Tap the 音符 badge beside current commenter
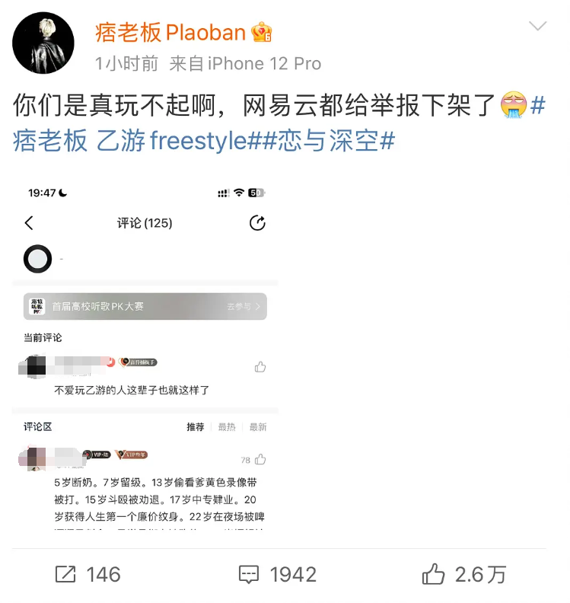 [x=138, y=362]
